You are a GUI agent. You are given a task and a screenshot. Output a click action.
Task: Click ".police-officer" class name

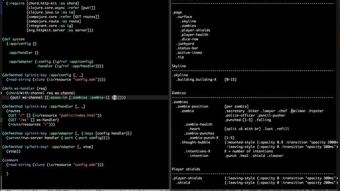pos(240,116)
